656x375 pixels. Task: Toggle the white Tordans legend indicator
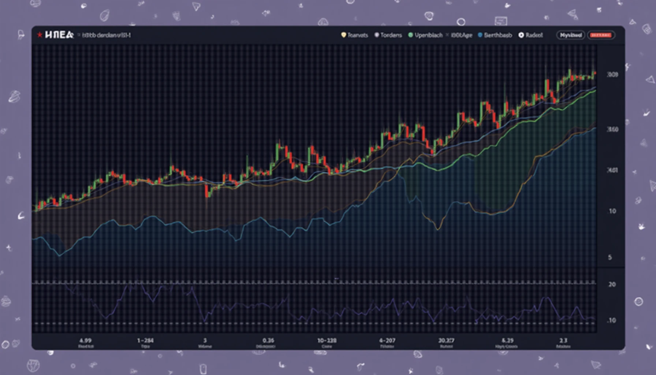(376, 35)
